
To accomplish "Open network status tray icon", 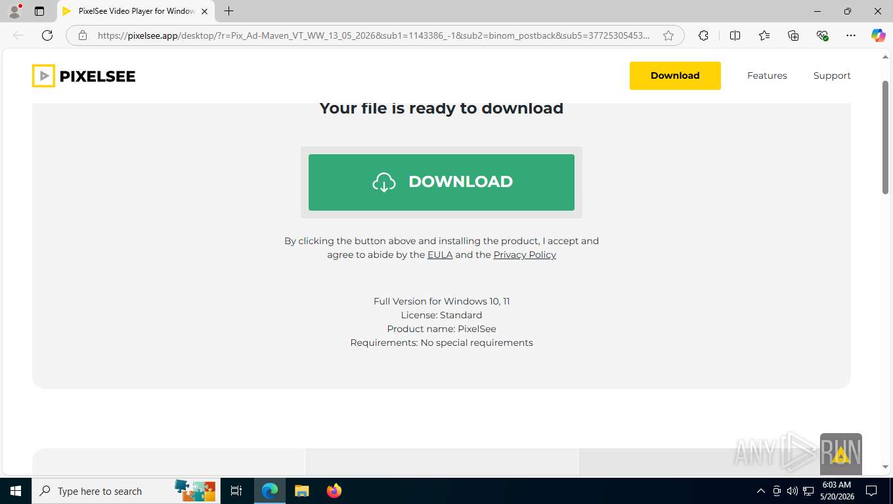I will pos(807,491).
